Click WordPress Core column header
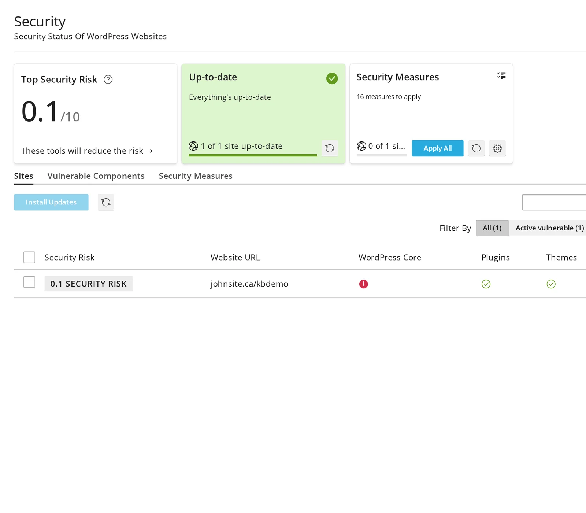The height and width of the screenshot is (513, 586). point(390,258)
